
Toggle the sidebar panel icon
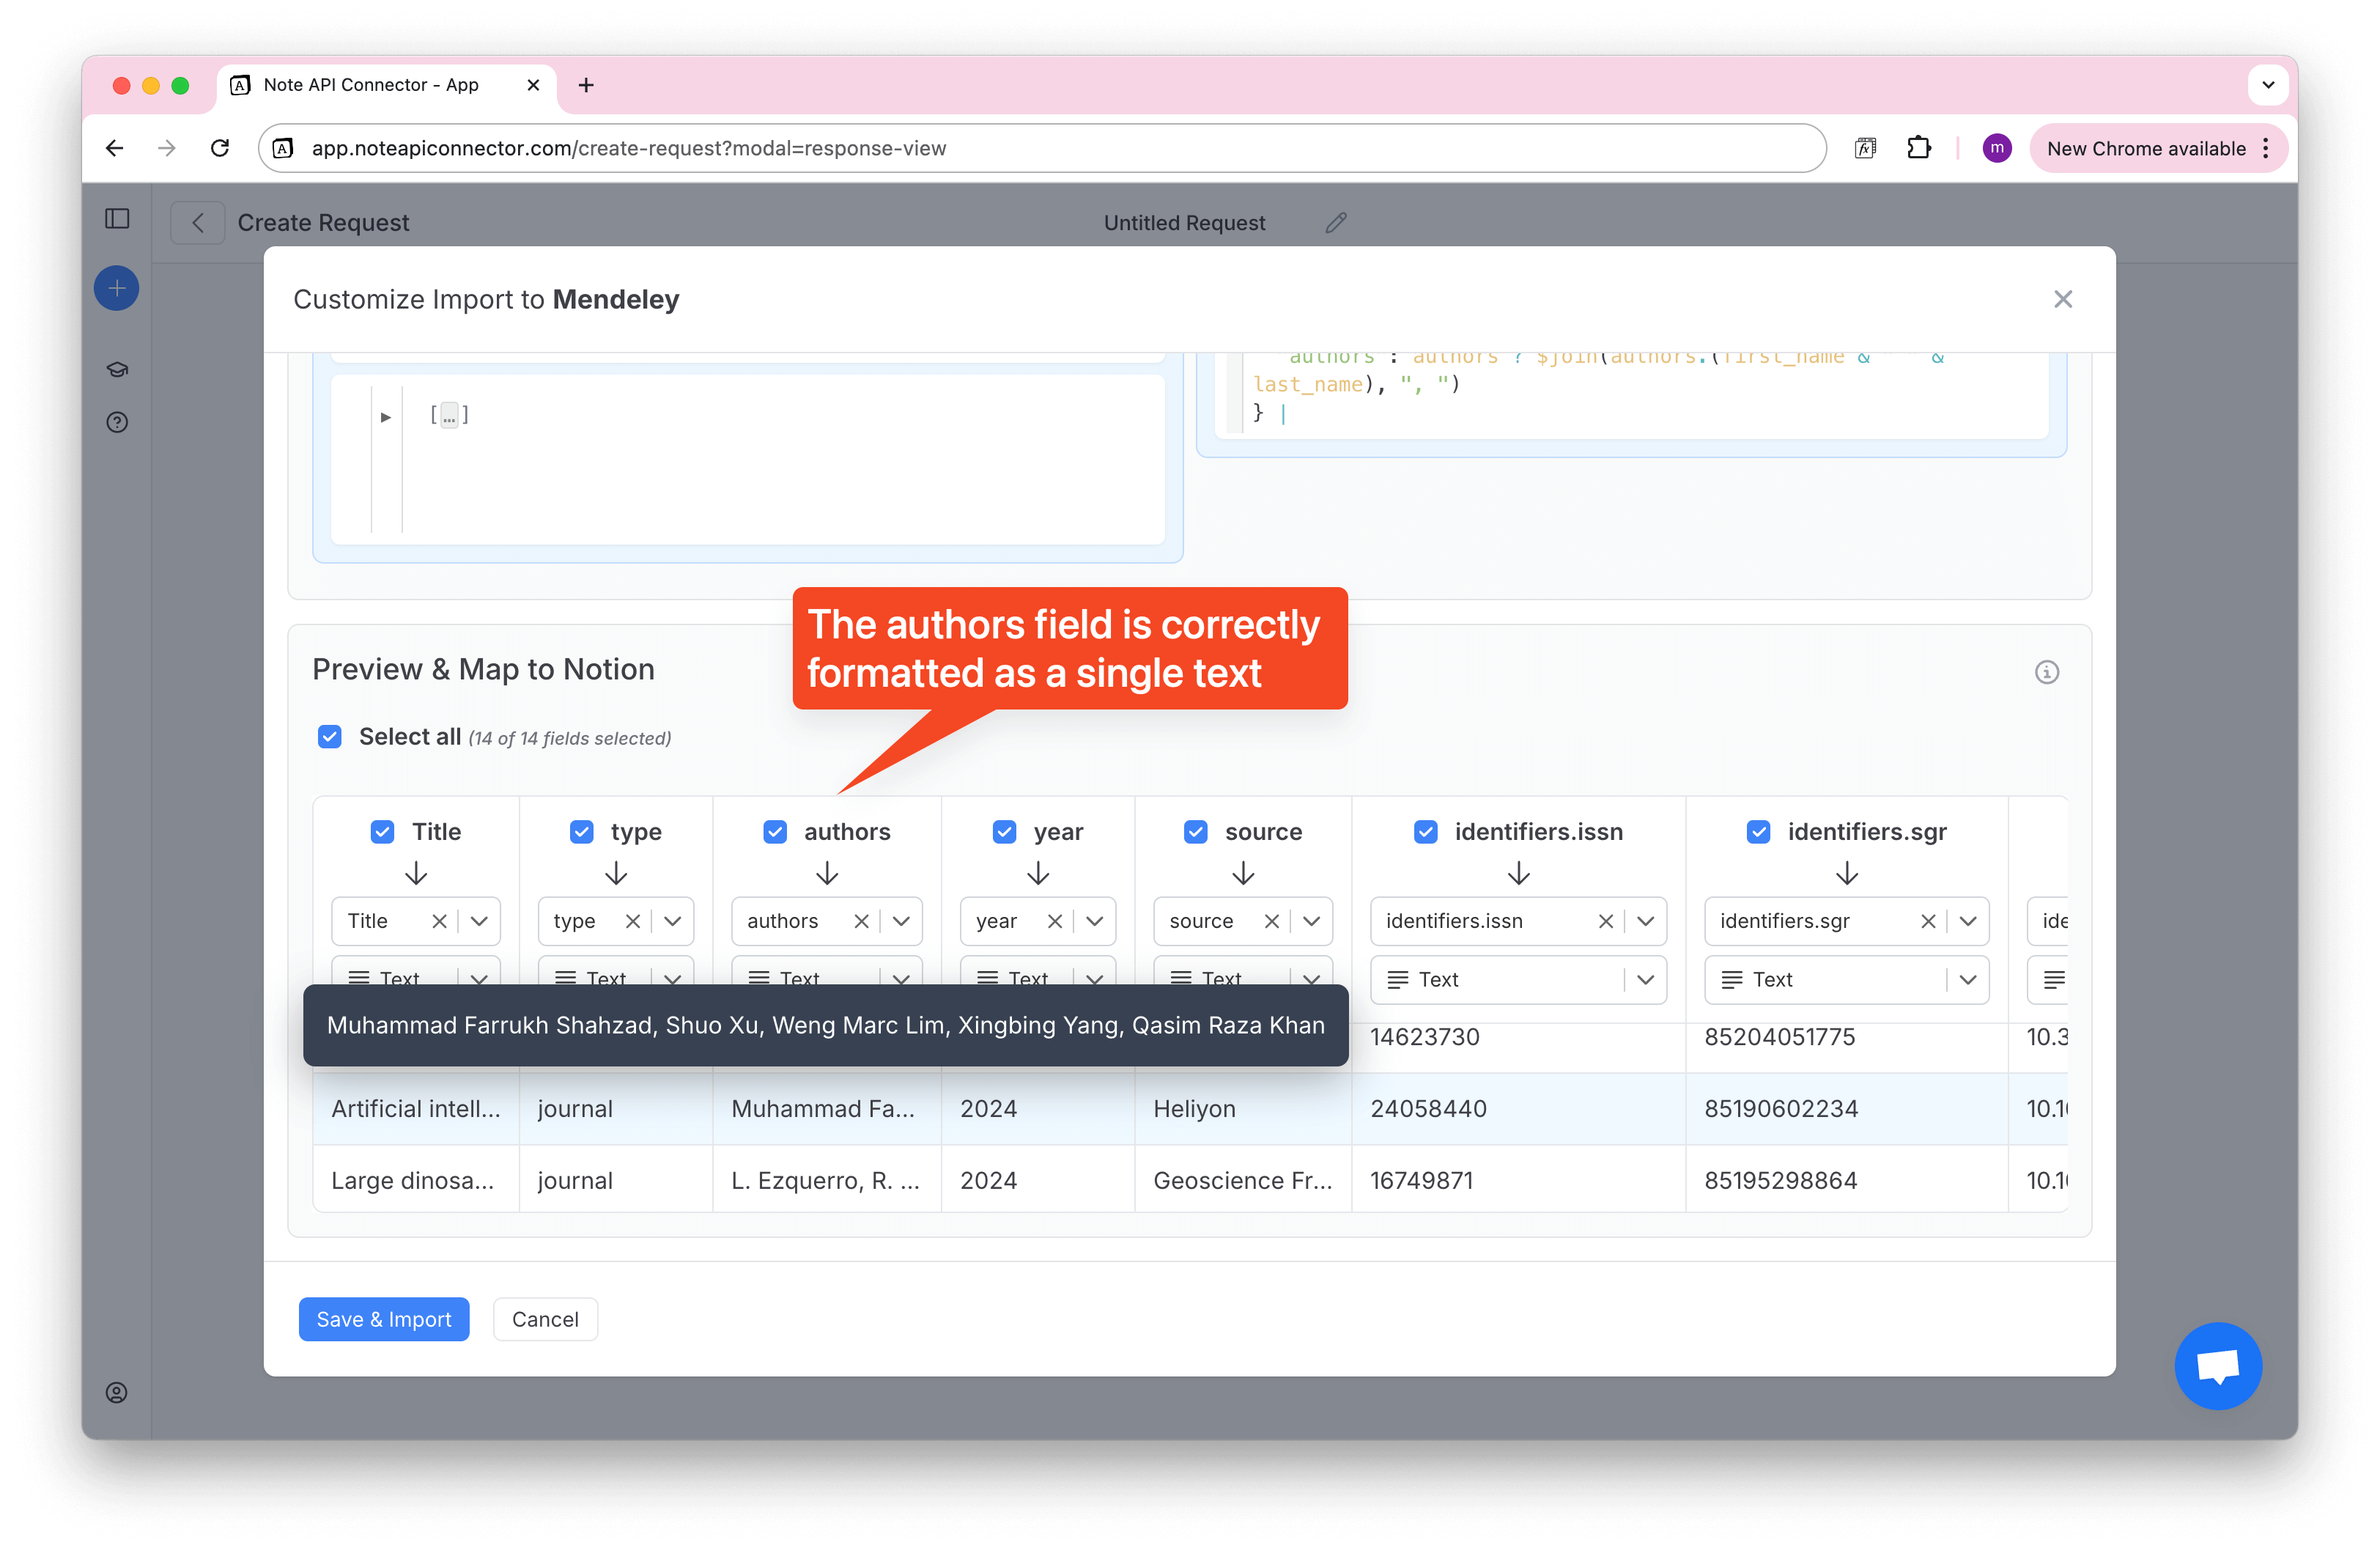tap(117, 218)
